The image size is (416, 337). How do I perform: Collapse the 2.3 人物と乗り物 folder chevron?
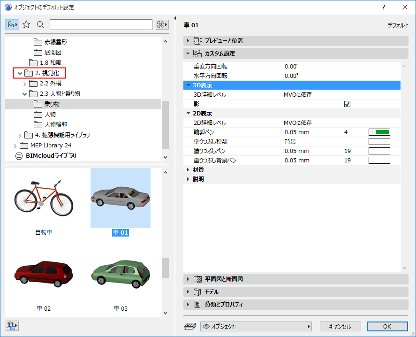(25, 94)
